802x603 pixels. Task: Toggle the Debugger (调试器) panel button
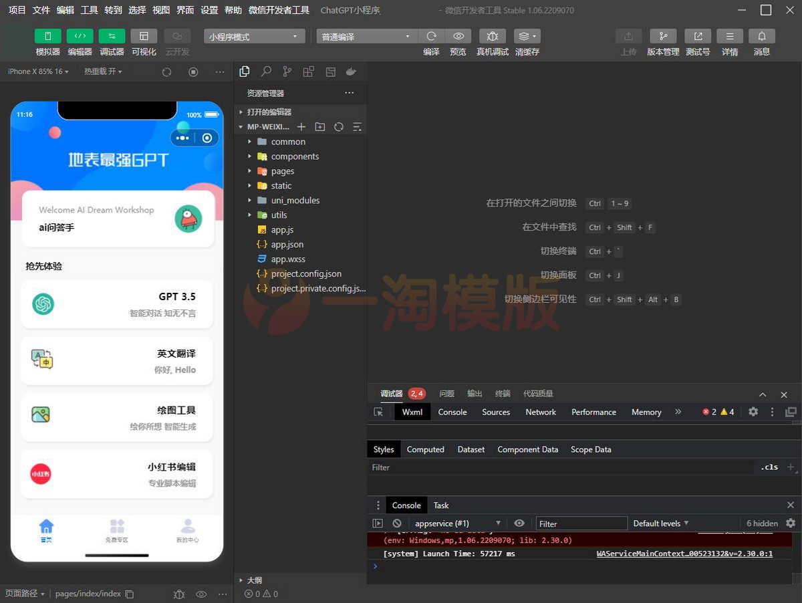[112, 36]
